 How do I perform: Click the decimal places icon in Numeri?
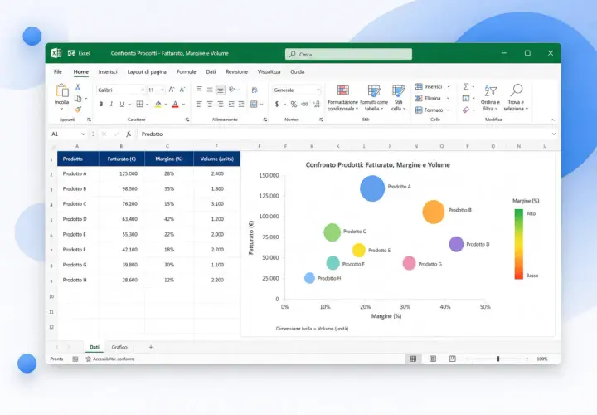317,104
